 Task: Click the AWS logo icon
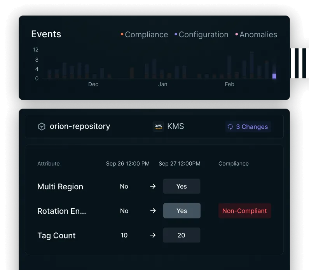[x=158, y=126]
